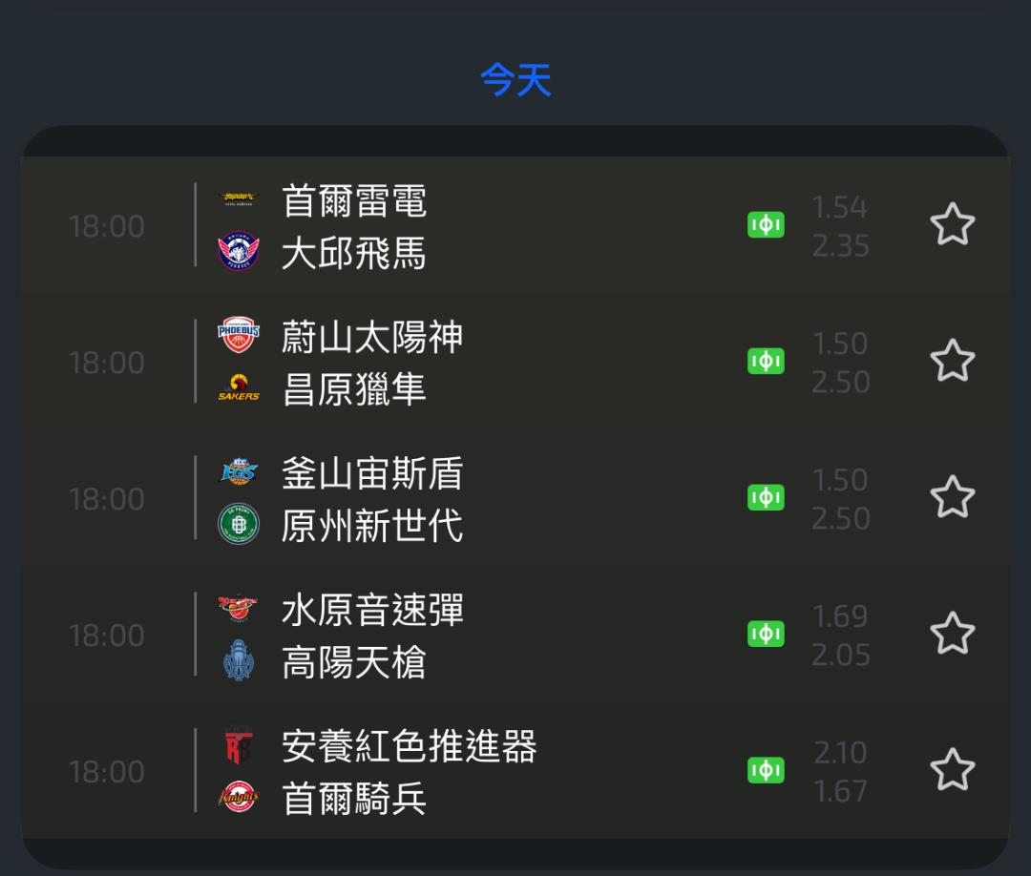Open live pitch icon for 首爾雷電 match

pos(766,225)
